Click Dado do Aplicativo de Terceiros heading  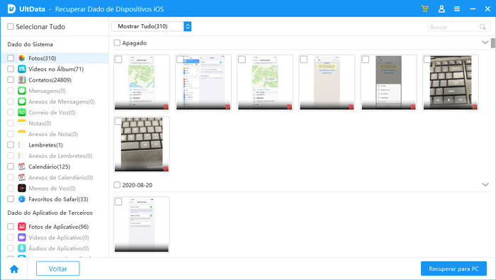(x=50, y=213)
